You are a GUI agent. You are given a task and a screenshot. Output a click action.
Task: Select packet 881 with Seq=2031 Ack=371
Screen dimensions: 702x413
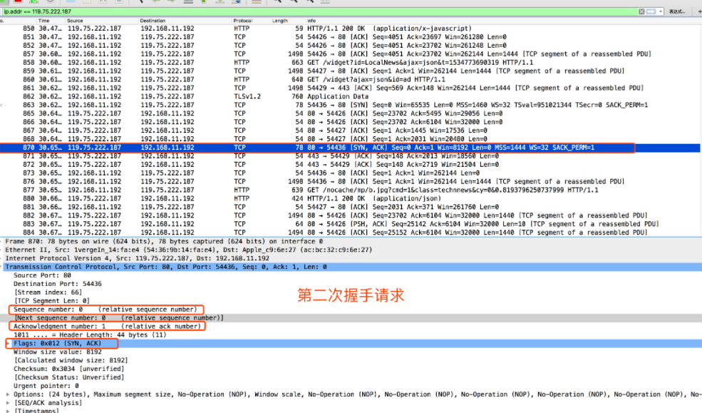click(351, 208)
